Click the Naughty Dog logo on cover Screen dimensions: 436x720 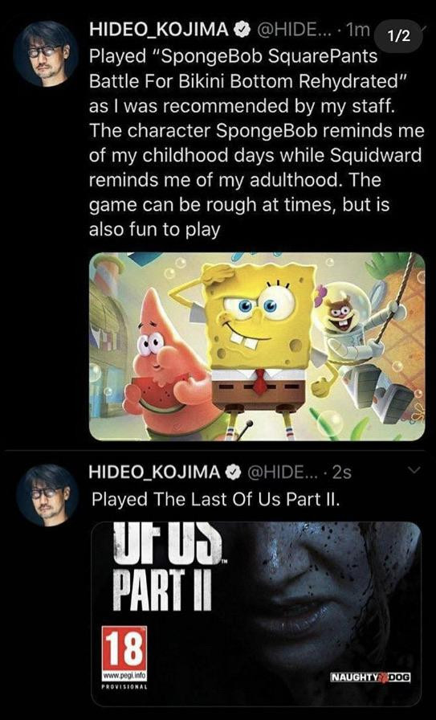pos(371,677)
